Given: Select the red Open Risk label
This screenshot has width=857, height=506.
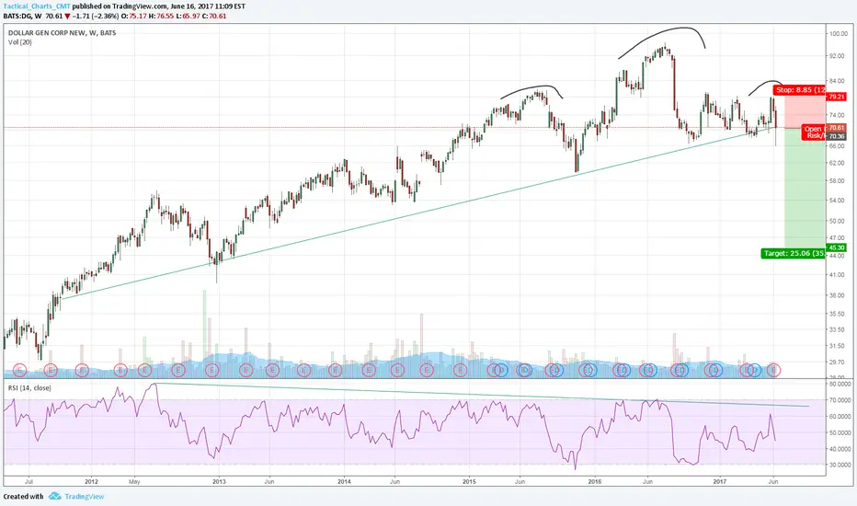Looking at the screenshot, I should coord(814,132).
